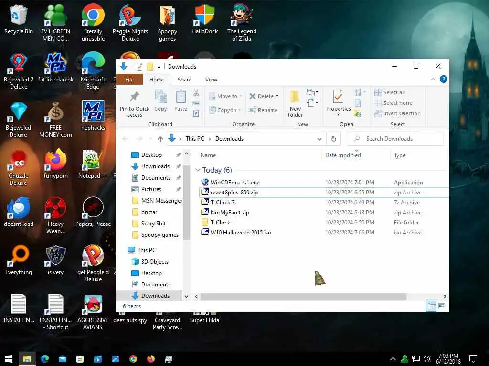Open the New item dropdown in ribbon
This screenshot has height=366, width=489.
point(312,92)
